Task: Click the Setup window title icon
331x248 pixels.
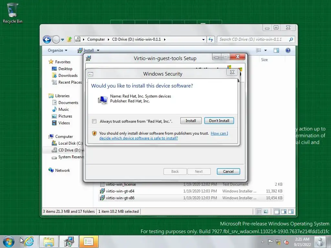Action: tap(89, 58)
